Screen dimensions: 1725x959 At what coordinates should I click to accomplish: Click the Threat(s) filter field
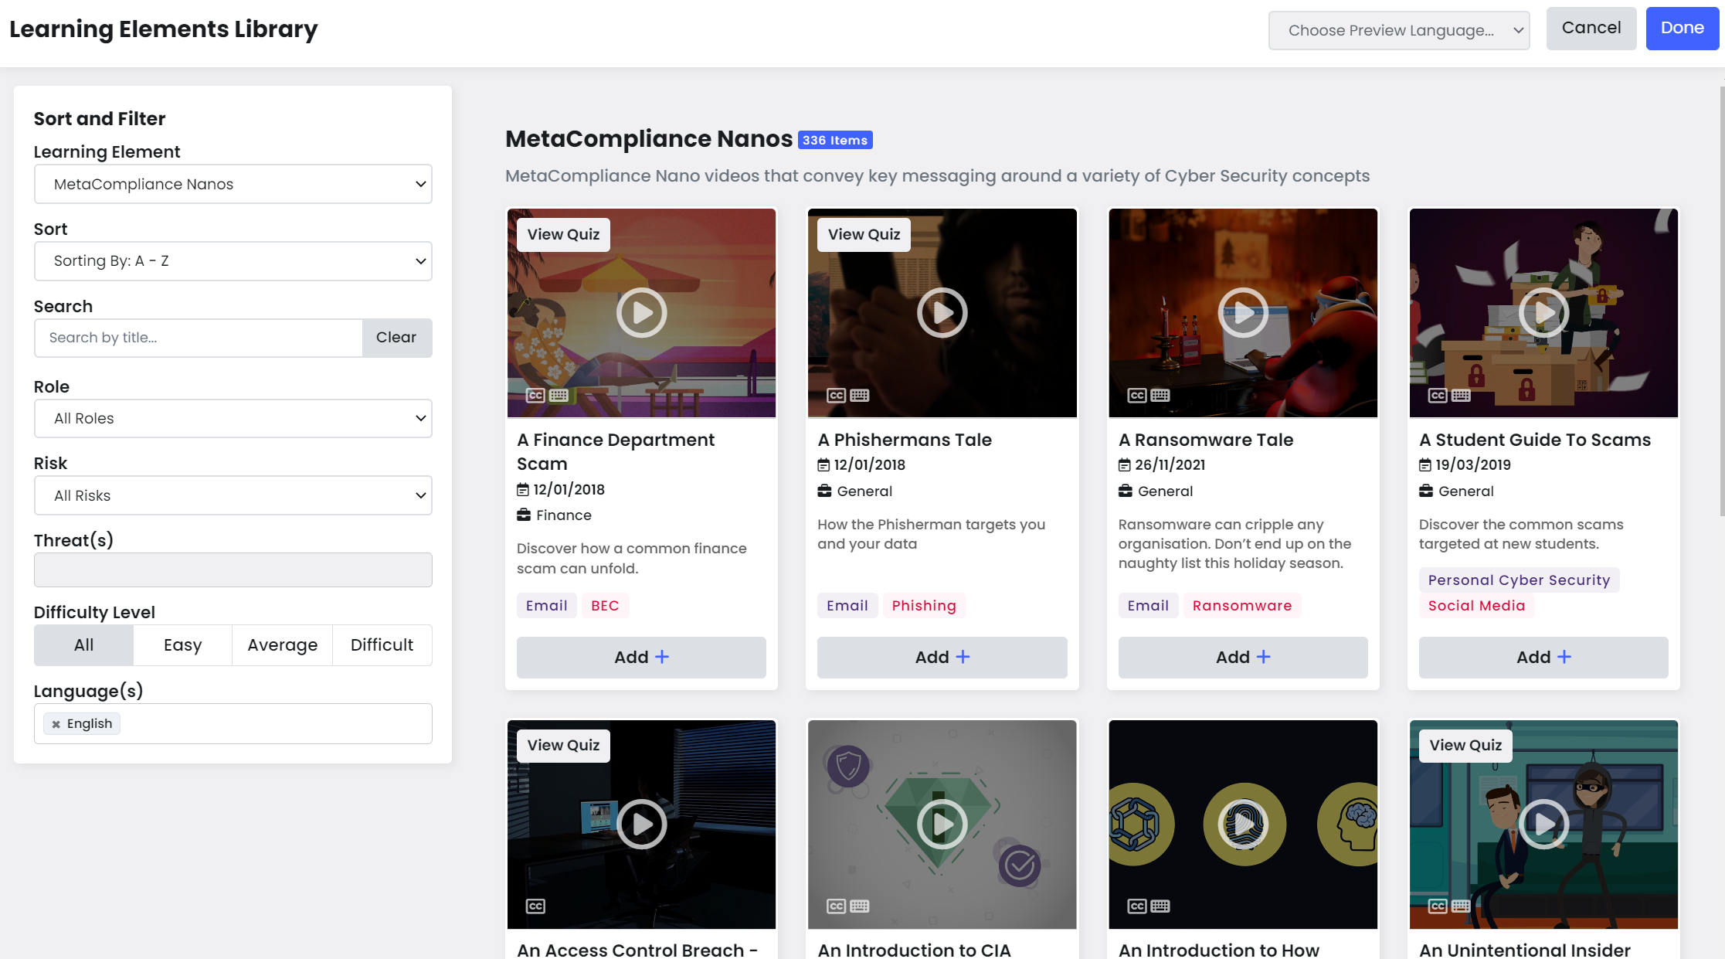pyautogui.click(x=233, y=570)
